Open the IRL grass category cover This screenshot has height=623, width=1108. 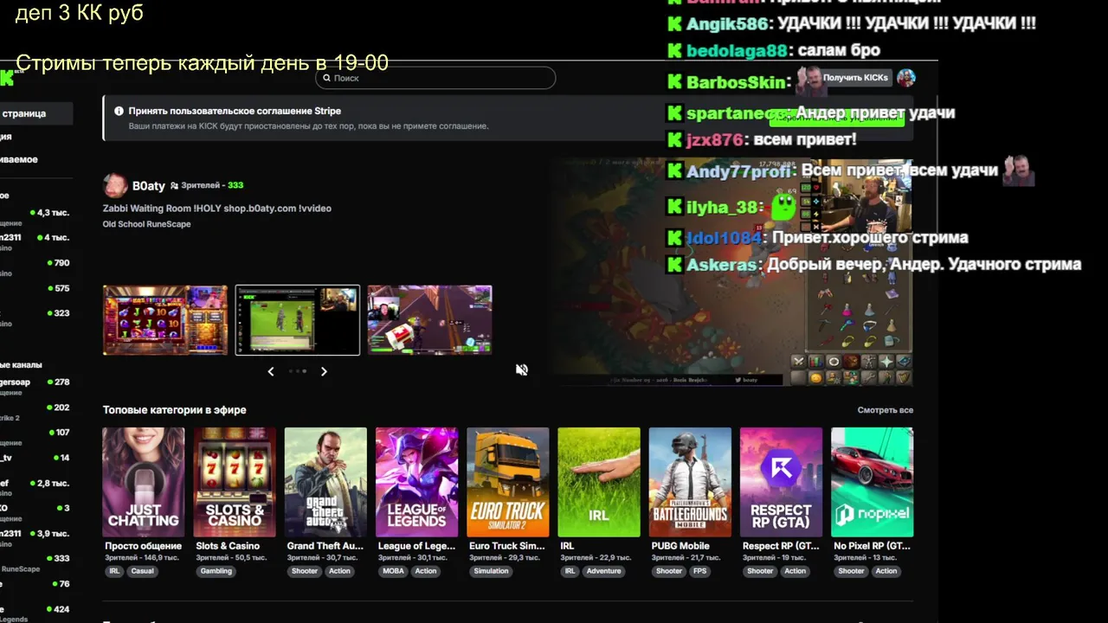(599, 482)
